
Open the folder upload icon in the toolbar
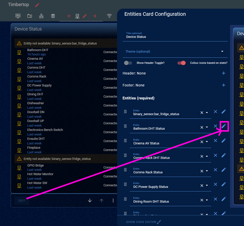click(x=29, y=16)
